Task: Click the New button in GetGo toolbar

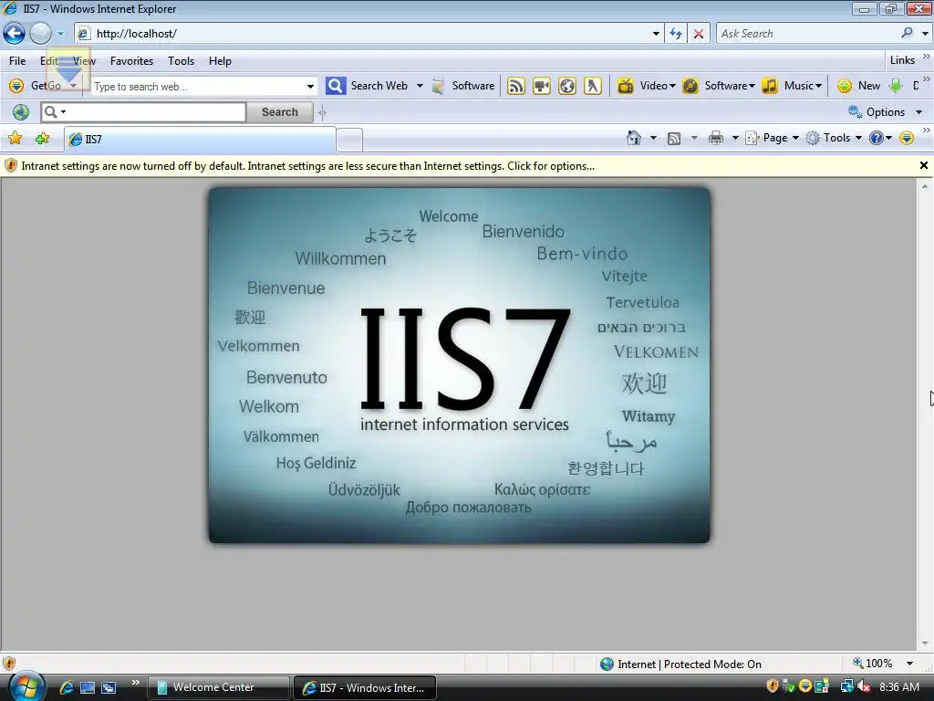Action: [x=858, y=86]
